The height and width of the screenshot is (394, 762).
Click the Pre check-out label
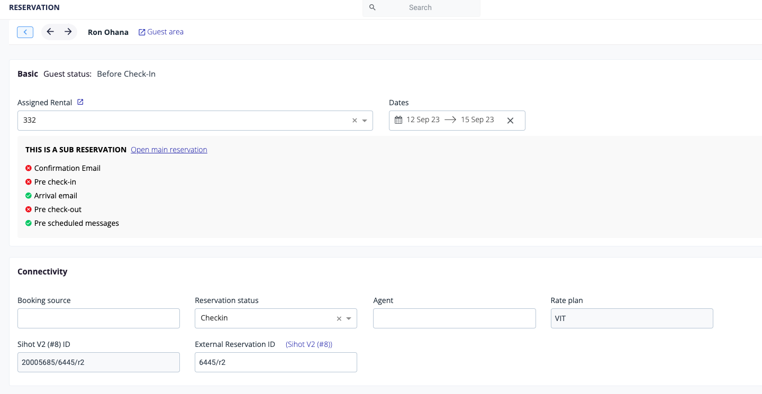(58, 209)
